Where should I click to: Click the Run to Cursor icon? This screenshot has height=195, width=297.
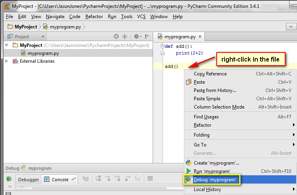[x=138, y=178]
